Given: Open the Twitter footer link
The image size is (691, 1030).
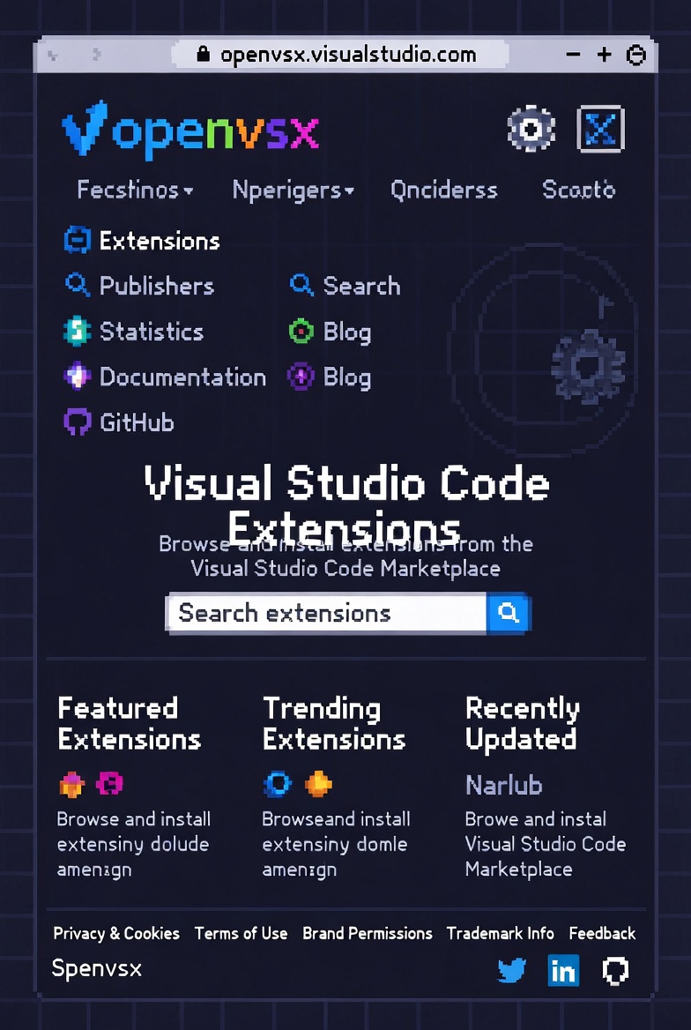Looking at the screenshot, I should click(x=512, y=970).
